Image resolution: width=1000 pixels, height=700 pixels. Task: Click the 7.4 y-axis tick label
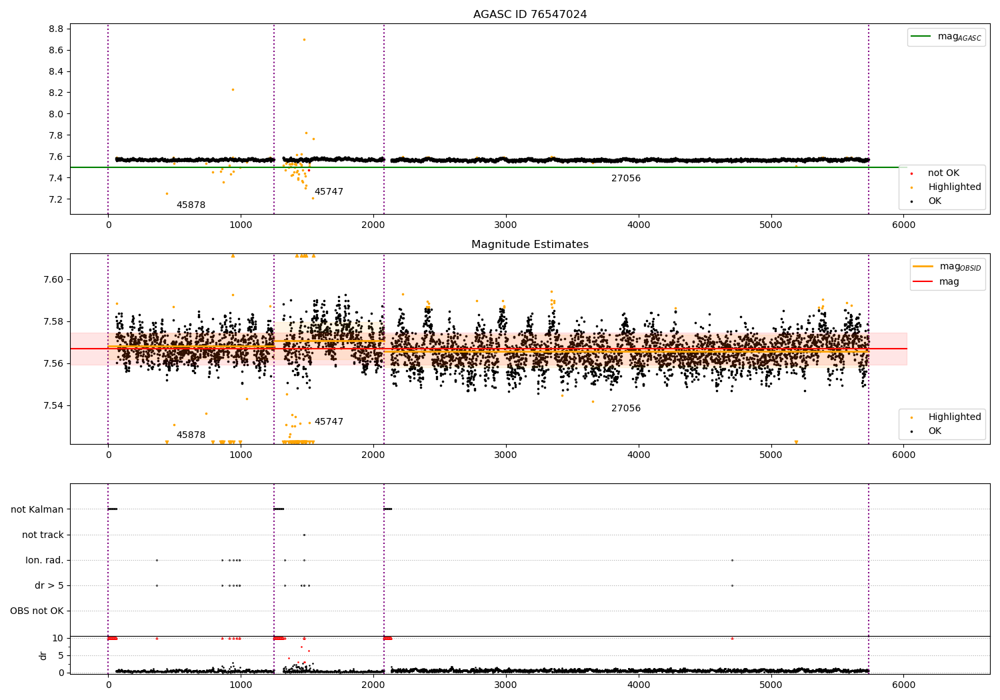[x=56, y=178]
